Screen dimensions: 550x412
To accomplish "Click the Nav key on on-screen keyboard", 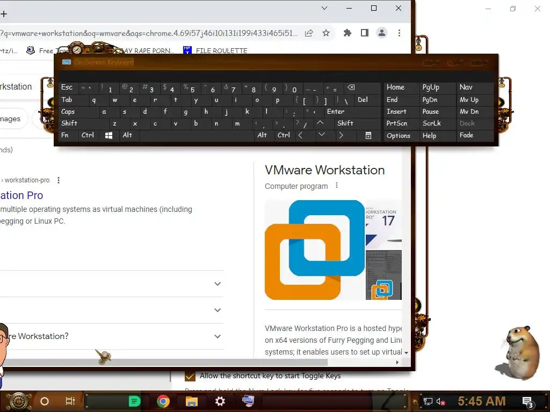I will pos(475,87).
